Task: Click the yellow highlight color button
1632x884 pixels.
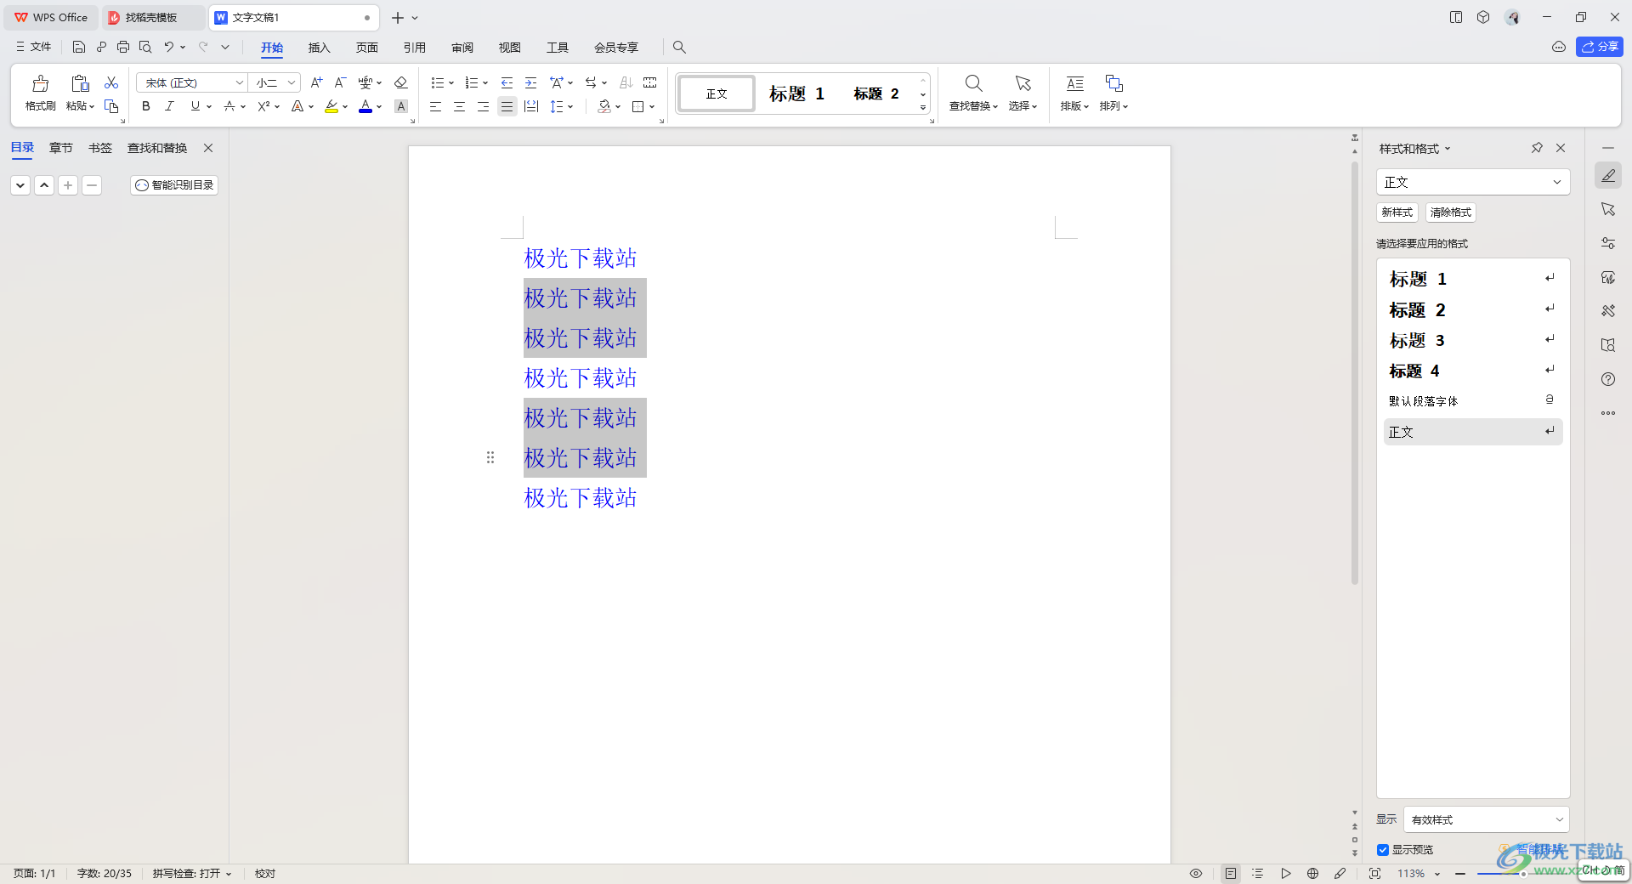Action: pyautogui.click(x=331, y=106)
